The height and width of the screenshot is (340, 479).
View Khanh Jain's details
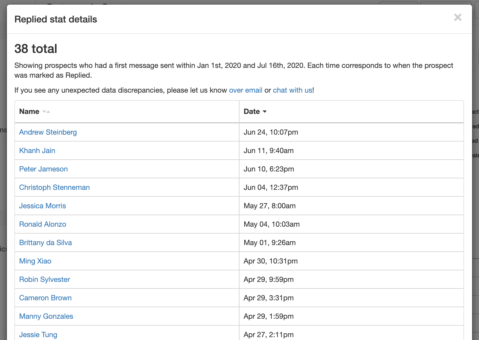click(x=37, y=150)
